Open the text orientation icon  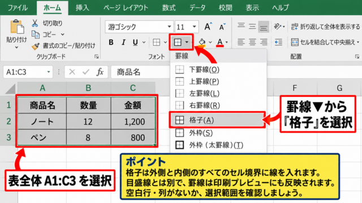(278, 27)
